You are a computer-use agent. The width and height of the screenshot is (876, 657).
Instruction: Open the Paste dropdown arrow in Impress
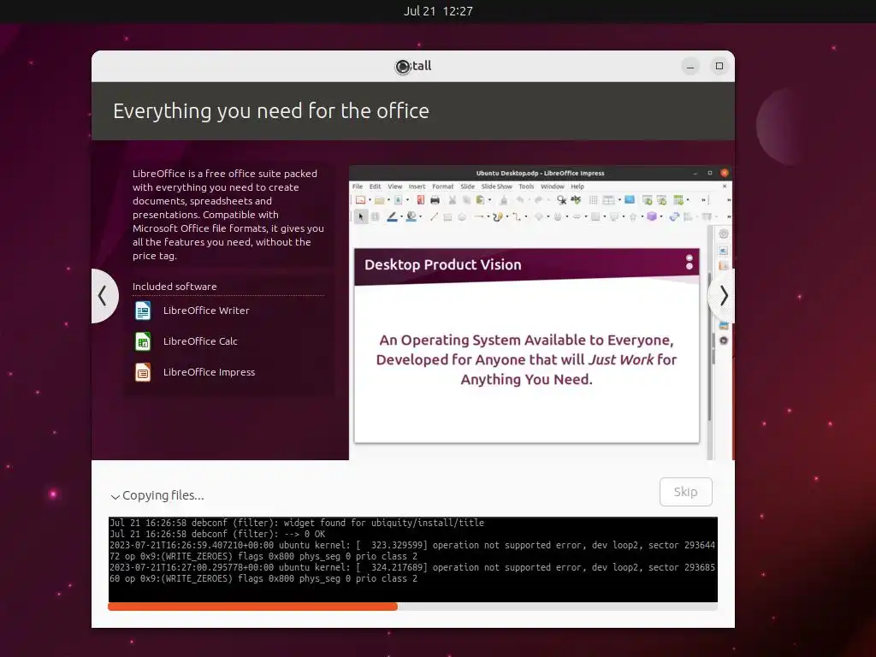[490, 200]
